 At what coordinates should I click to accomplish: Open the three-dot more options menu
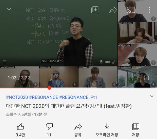click(x=149, y=10)
